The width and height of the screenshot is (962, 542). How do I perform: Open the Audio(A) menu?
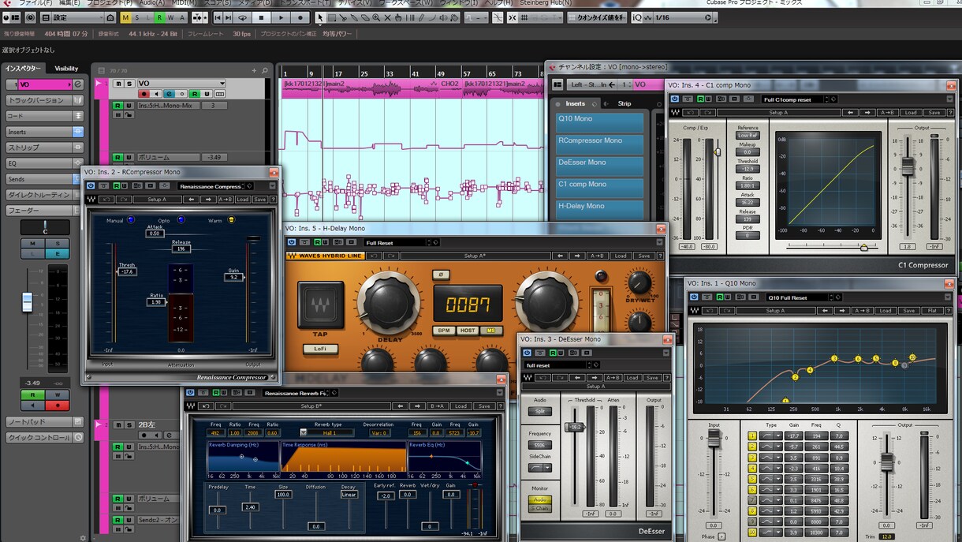click(152, 3)
